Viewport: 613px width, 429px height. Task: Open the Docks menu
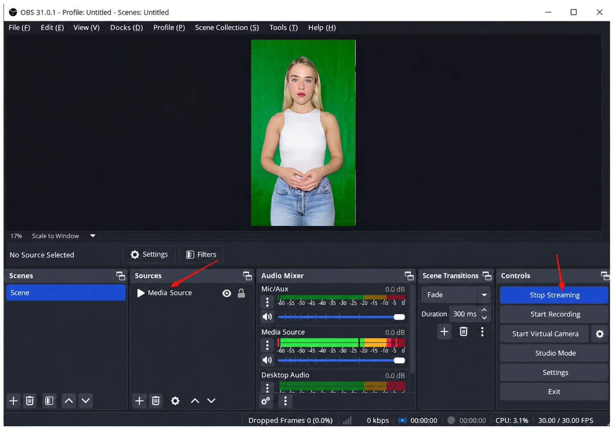point(126,27)
